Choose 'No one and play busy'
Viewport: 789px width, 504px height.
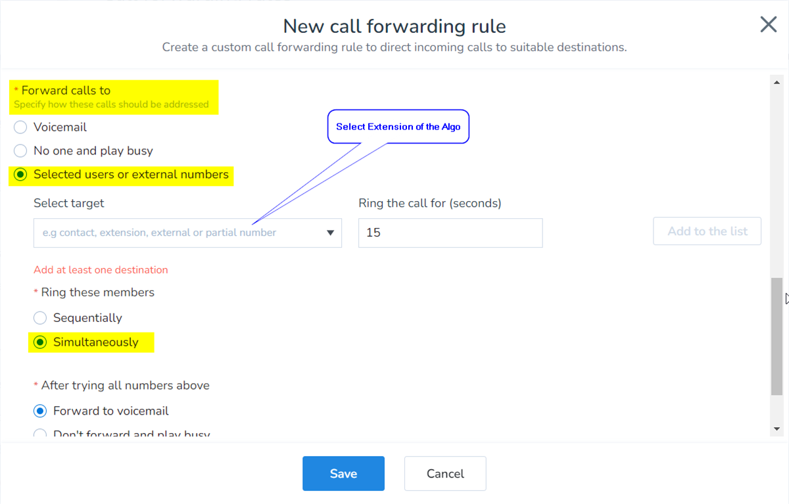pos(20,151)
